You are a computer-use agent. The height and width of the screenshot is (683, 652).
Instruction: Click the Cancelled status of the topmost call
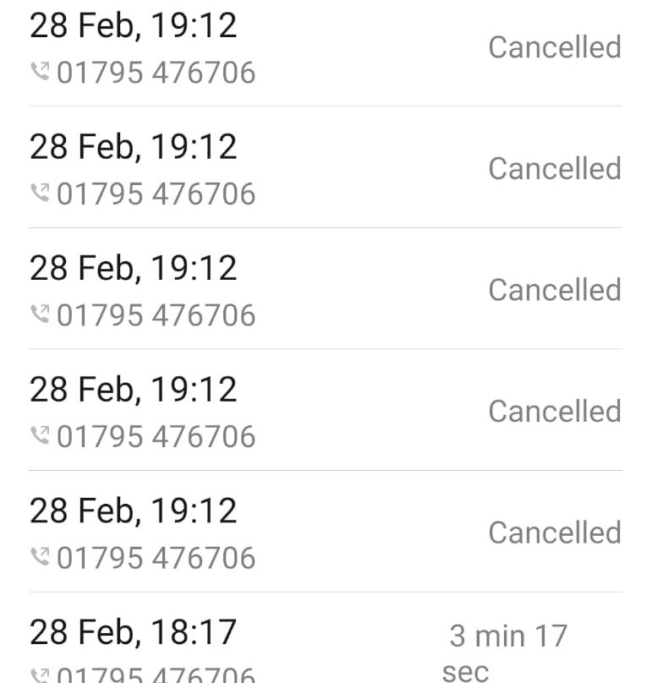coord(555,47)
